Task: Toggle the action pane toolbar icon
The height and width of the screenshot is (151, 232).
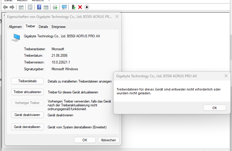Action: (x=46, y=7)
